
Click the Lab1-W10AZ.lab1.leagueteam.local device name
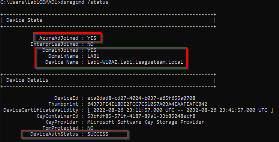pyautogui.click(x=135, y=62)
